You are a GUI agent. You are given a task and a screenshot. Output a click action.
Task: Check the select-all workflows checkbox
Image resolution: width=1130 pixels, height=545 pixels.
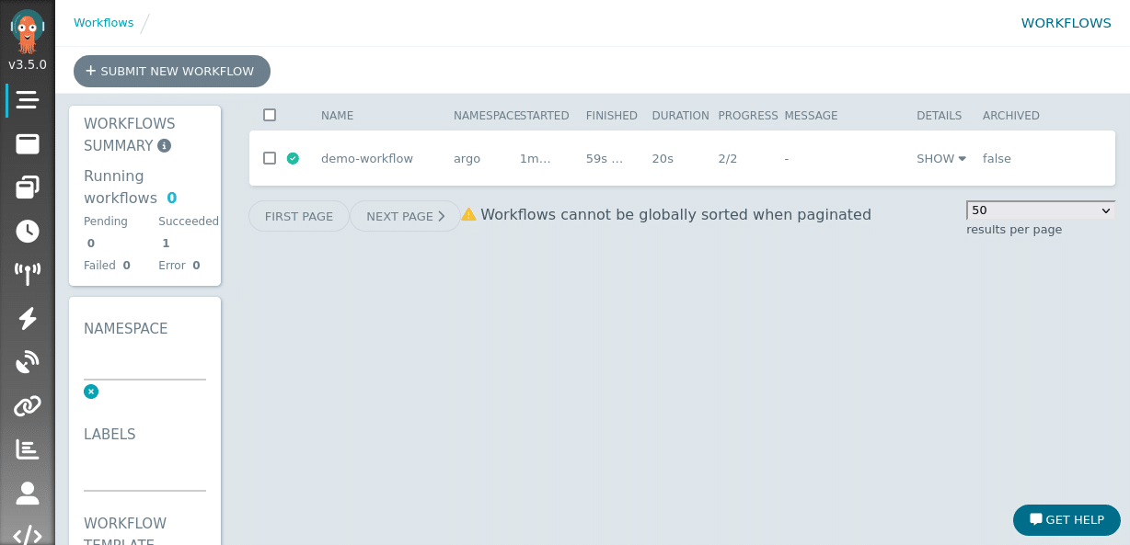(270, 115)
